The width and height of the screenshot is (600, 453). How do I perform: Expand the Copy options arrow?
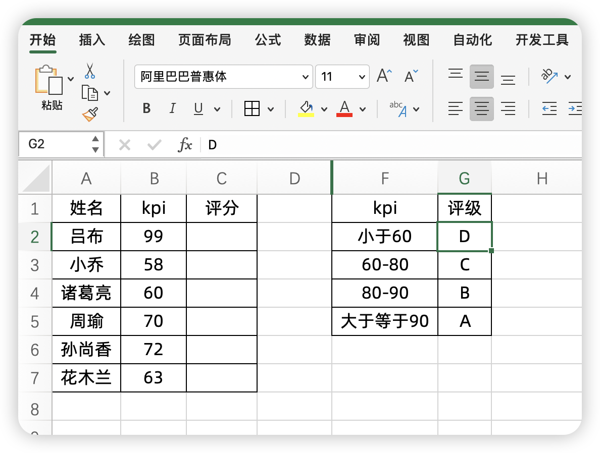(x=107, y=93)
